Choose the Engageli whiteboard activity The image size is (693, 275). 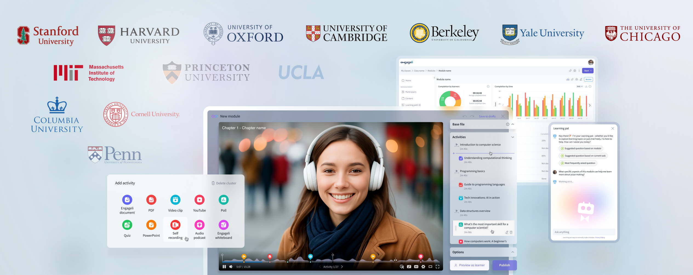(x=223, y=225)
